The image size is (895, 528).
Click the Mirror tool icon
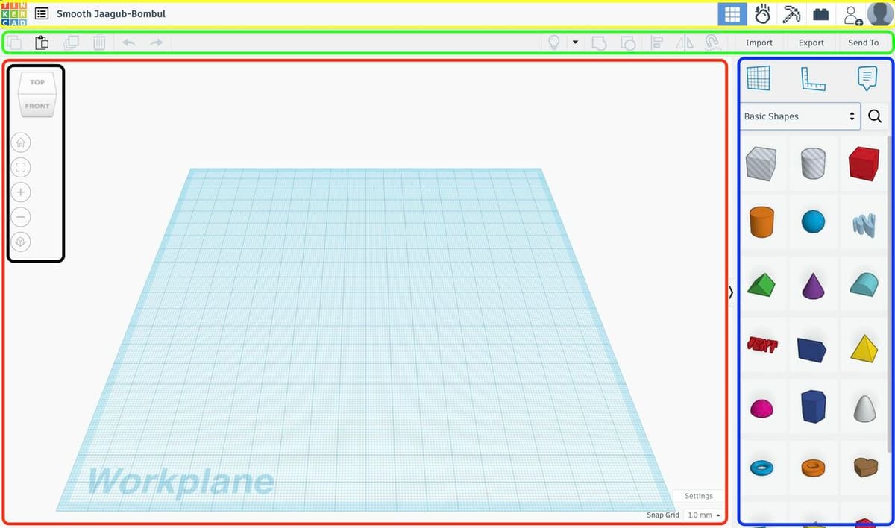coord(685,43)
